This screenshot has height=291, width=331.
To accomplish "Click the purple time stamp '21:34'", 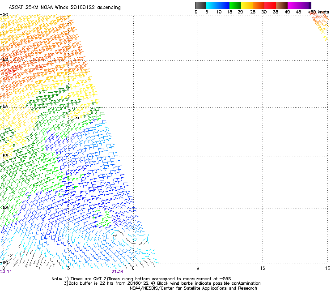I will [117, 272].
